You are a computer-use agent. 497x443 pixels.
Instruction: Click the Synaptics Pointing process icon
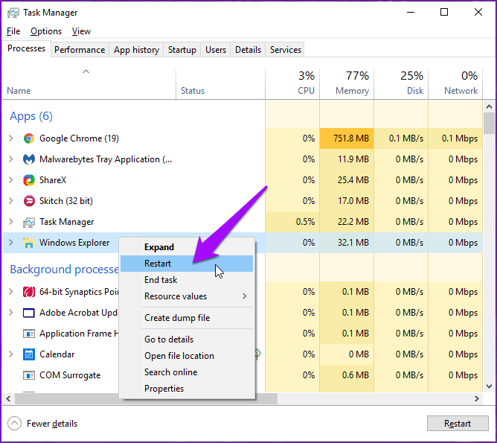pyautogui.click(x=29, y=292)
